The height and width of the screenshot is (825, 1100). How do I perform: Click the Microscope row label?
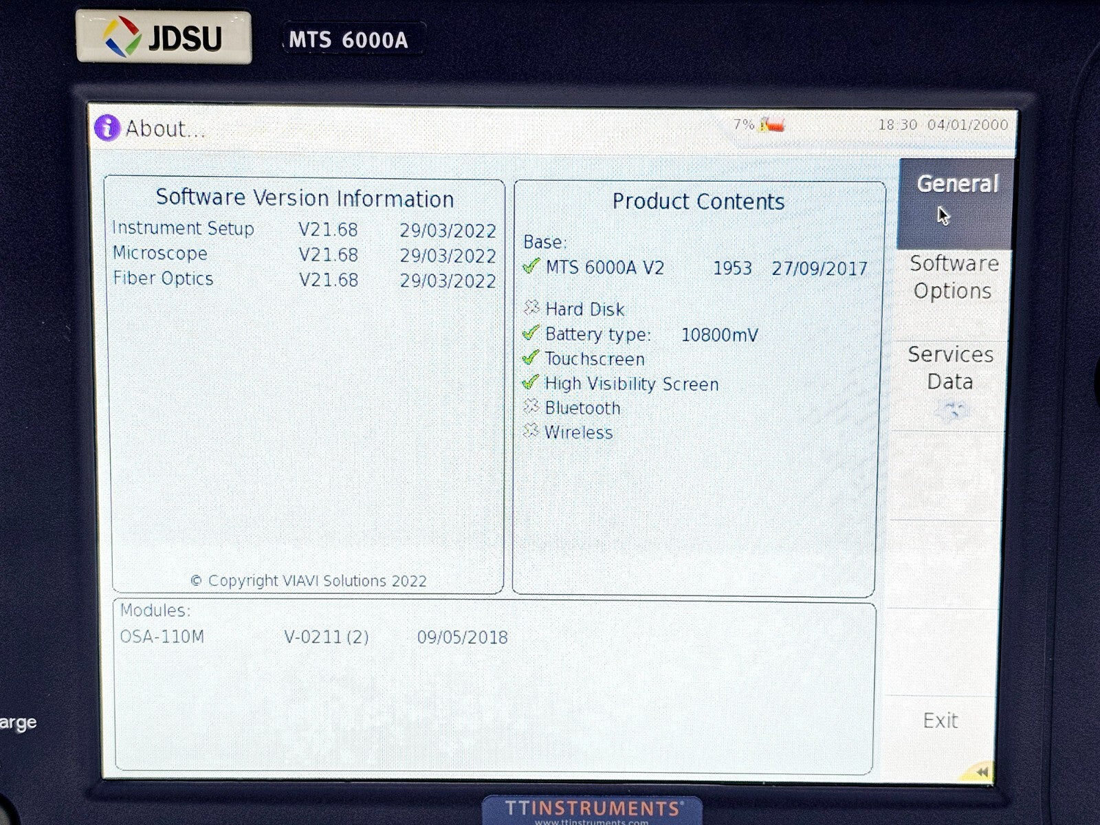(160, 253)
